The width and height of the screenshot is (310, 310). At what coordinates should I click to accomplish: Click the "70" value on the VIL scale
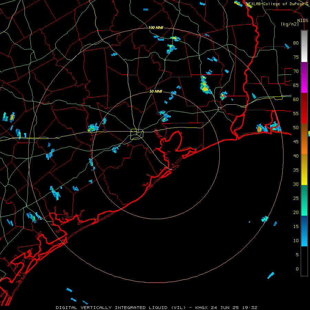click(x=296, y=71)
